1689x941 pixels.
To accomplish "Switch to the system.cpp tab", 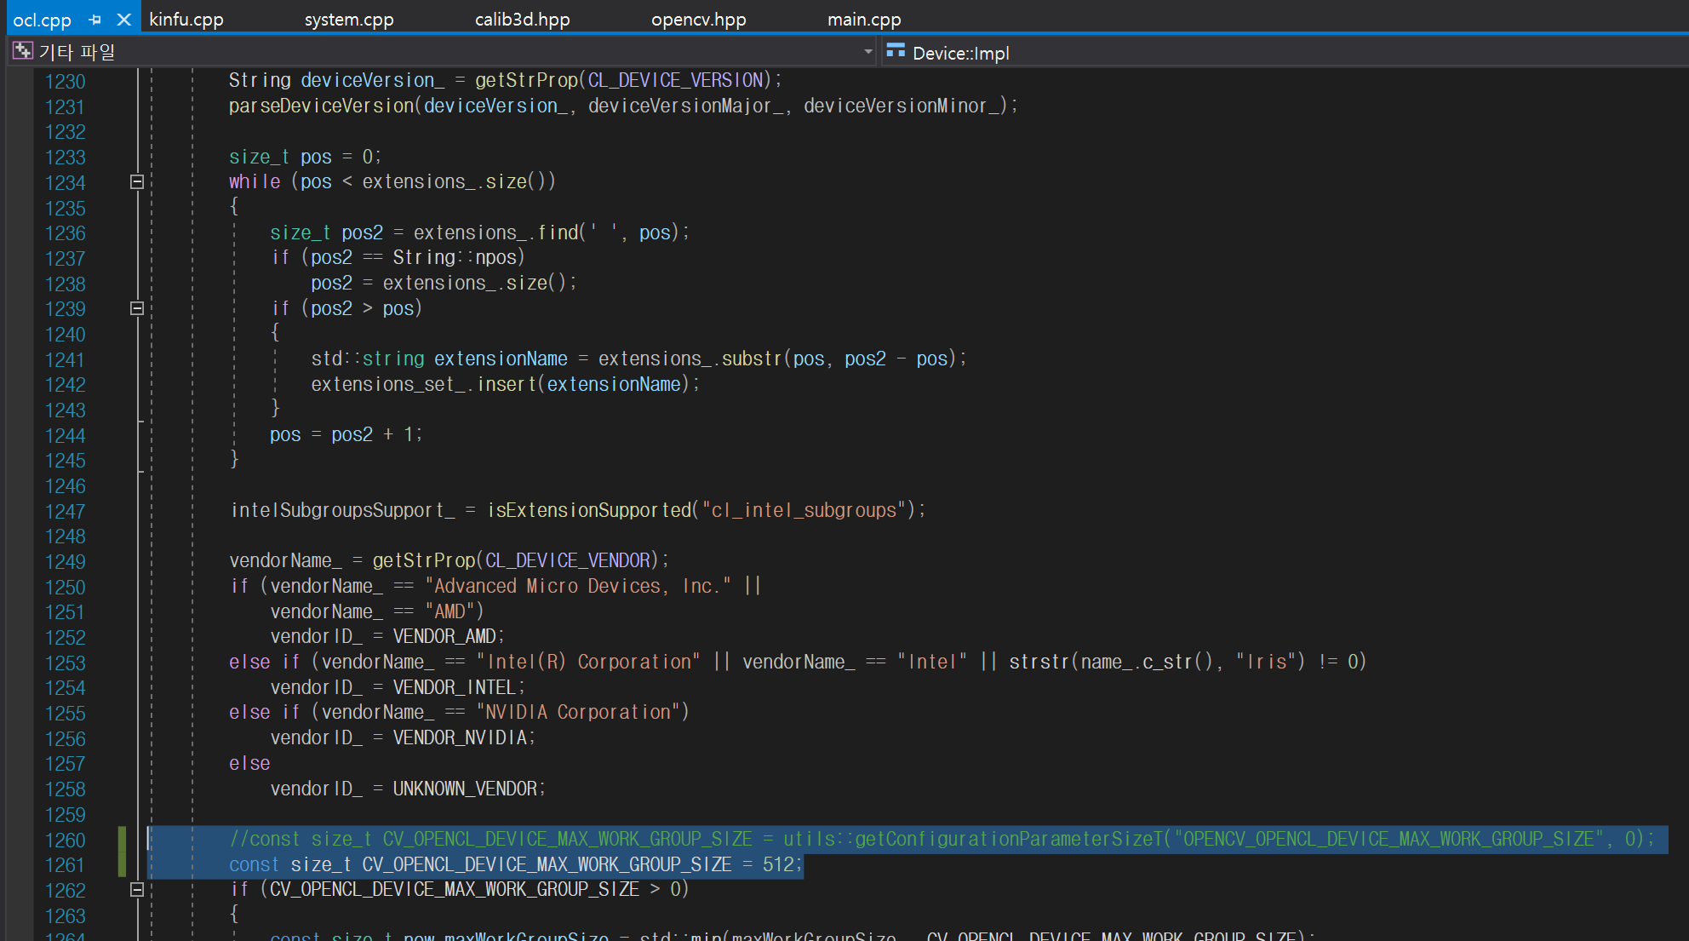I will [x=349, y=20].
